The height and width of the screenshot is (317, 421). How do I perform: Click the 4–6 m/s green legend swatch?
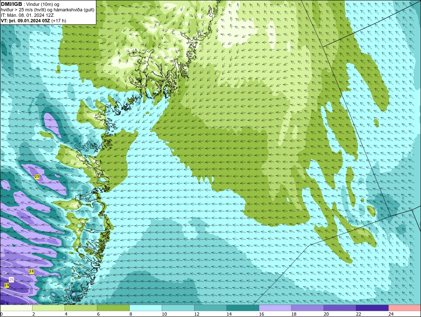[81, 308]
